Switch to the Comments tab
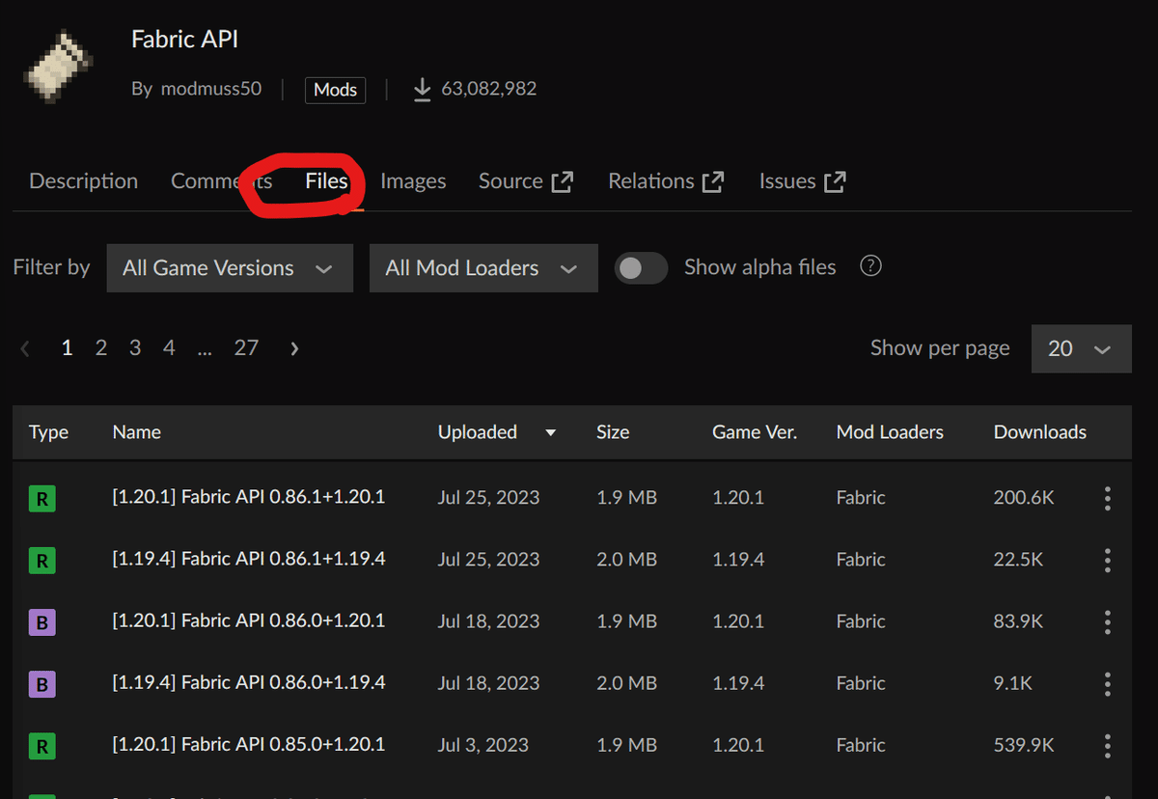This screenshot has height=799, width=1158. coord(221,181)
